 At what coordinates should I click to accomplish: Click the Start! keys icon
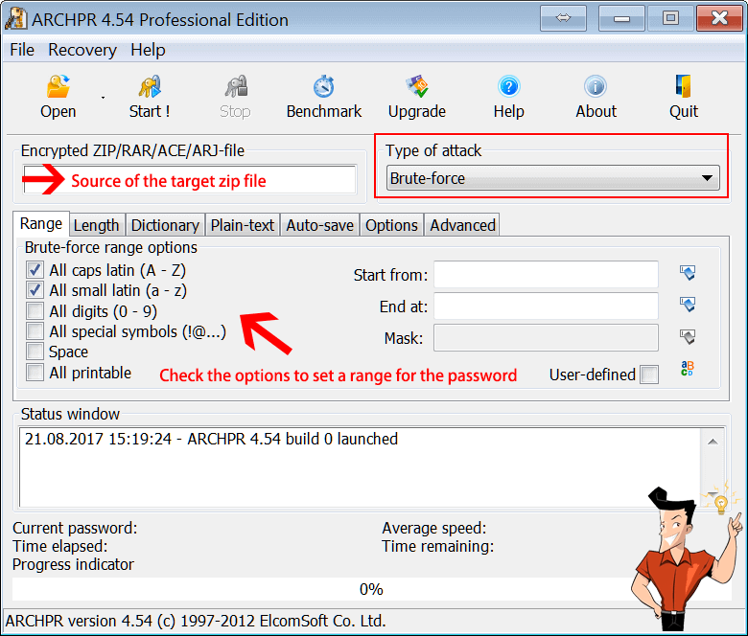(x=150, y=87)
